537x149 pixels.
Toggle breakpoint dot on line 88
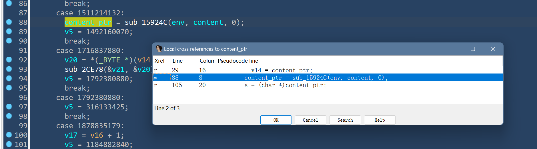click(9, 22)
